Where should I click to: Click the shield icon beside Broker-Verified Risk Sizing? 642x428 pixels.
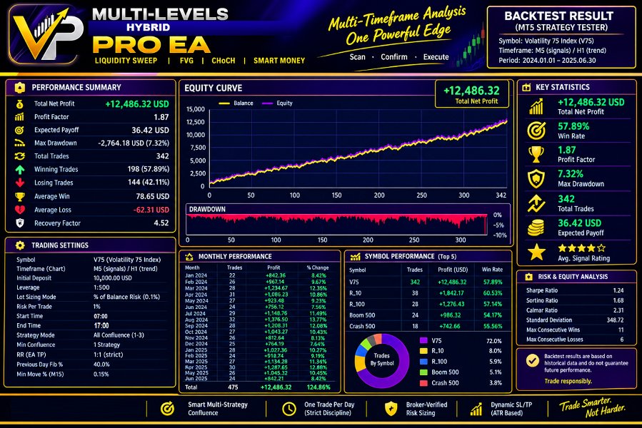pos(391,408)
